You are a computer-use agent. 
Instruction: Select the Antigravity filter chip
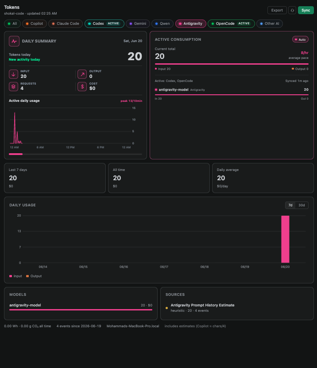(x=191, y=24)
